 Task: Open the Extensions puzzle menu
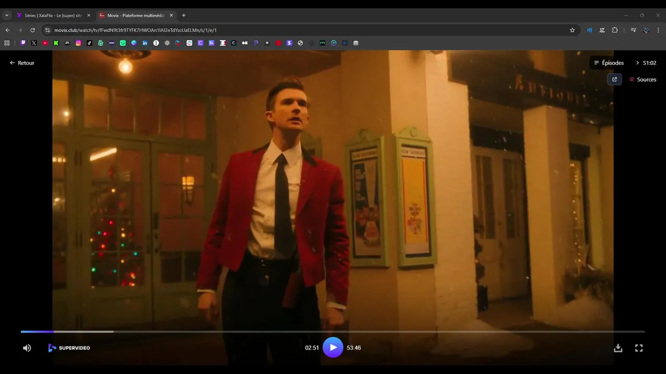tap(614, 30)
